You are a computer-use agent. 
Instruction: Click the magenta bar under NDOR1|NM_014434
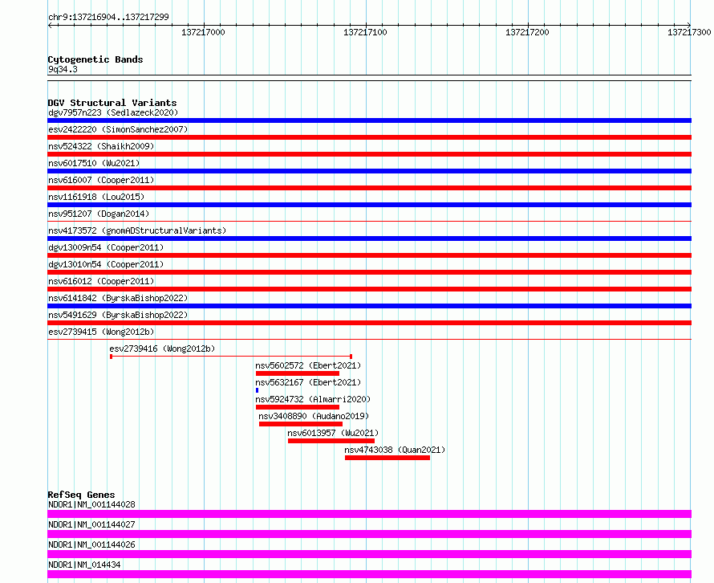pos(369,574)
